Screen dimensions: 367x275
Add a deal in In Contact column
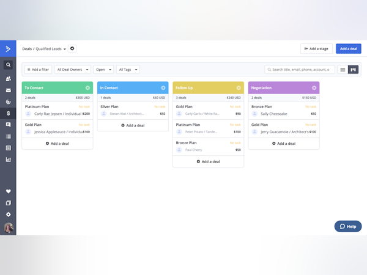(133, 125)
